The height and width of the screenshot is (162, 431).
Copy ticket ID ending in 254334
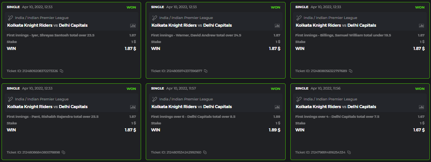click(349, 152)
